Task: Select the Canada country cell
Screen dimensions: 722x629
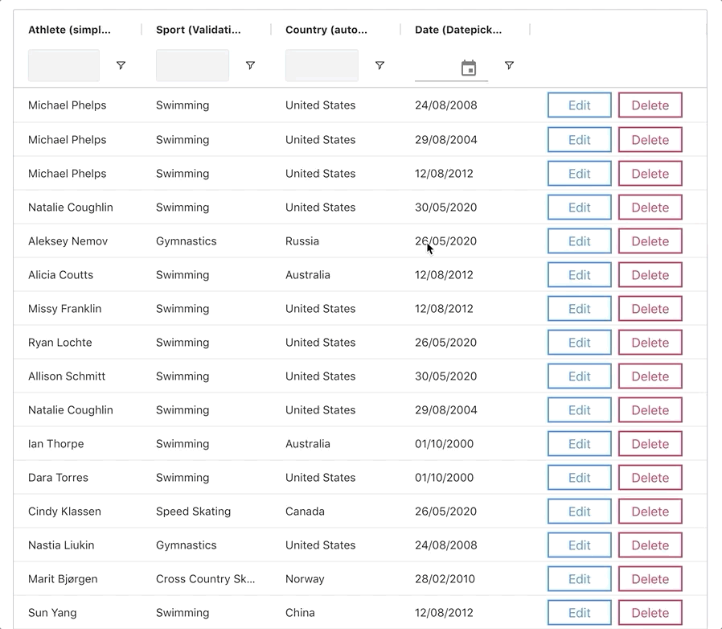Action: pyautogui.click(x=305, y=512)
